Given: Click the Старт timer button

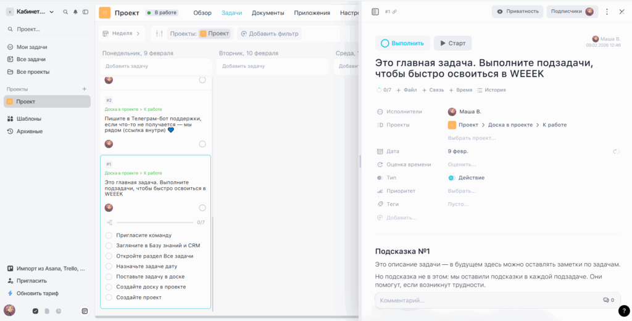Looking at the screenshot, I should (452, 43).
